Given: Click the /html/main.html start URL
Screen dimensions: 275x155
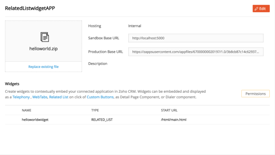Looking at the screenshot, I should [174, 120].
